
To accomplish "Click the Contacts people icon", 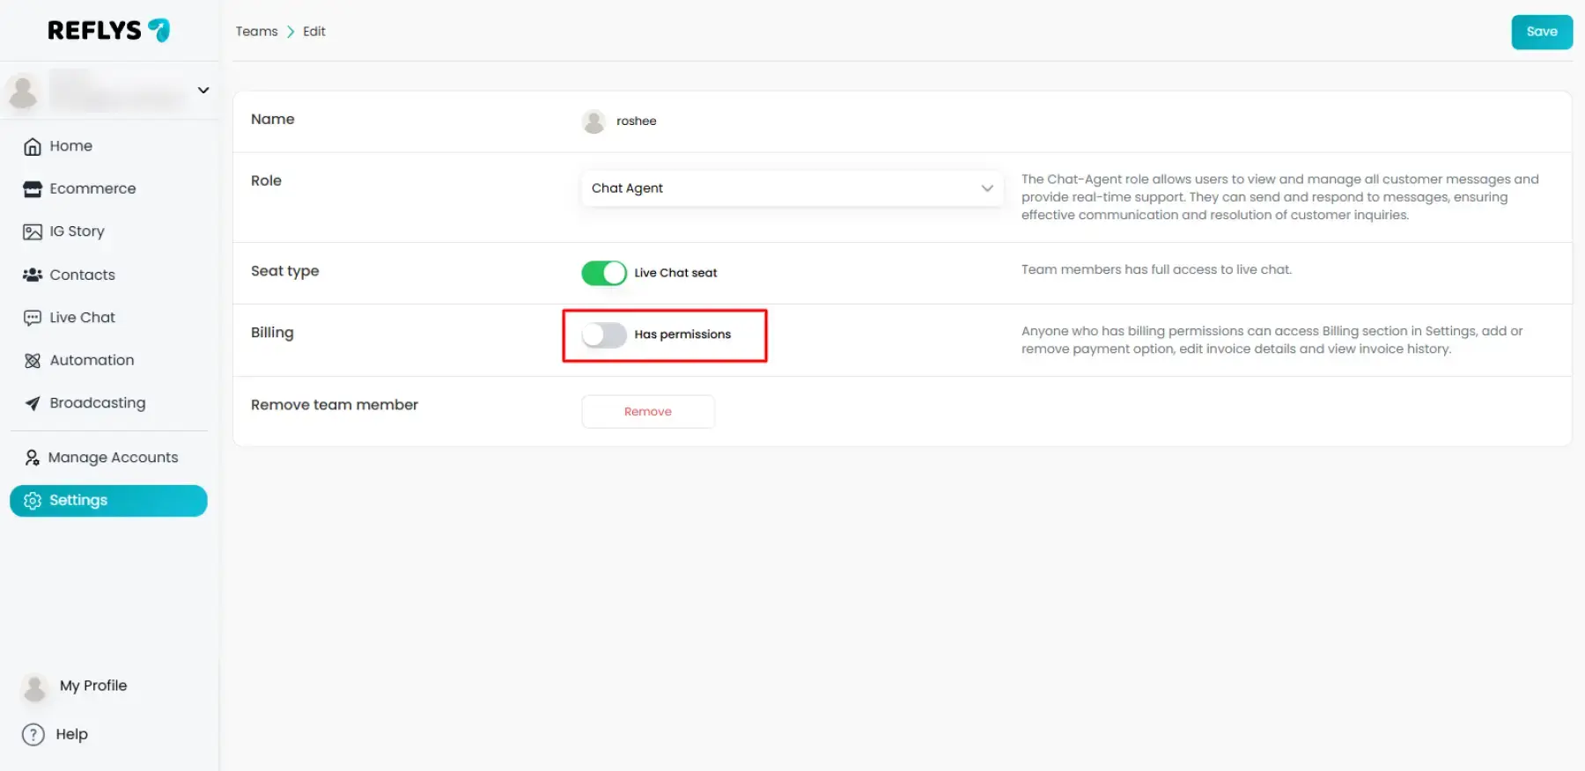I will pyautogui.click(x=33, y=275).
